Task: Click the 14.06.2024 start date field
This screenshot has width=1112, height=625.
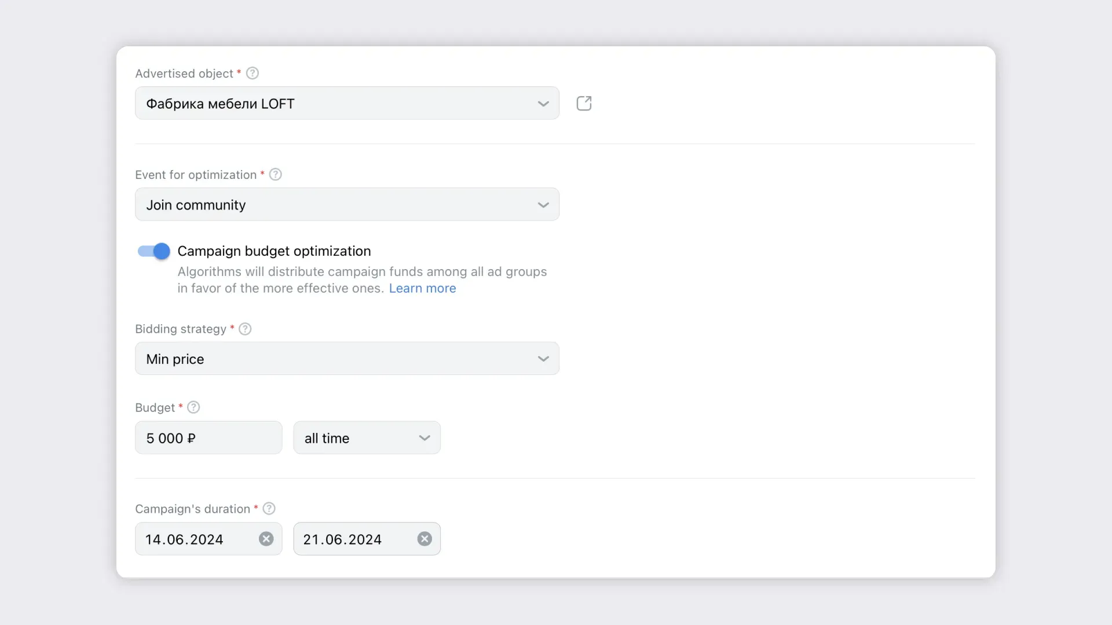Action: pos(191,539)
